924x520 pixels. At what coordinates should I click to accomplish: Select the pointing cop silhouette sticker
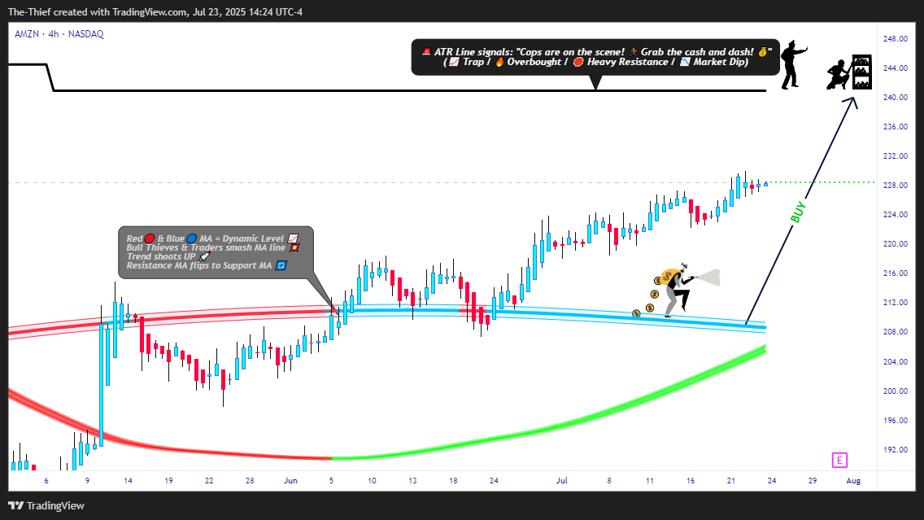coord(793,65)
